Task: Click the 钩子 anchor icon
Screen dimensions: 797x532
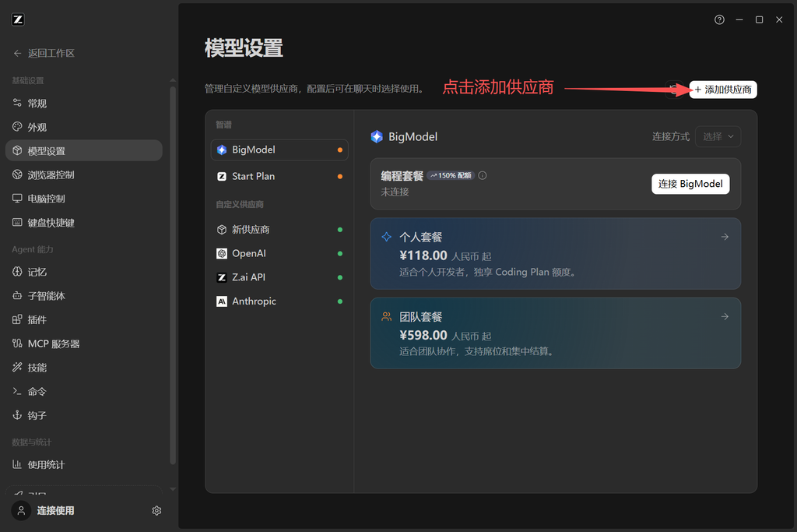Action: pyautogui.click(x=17, y=415)
